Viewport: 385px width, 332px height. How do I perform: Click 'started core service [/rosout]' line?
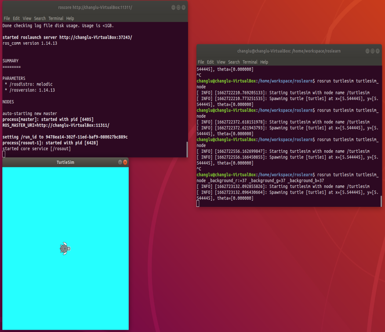click(x=36, y=149)
